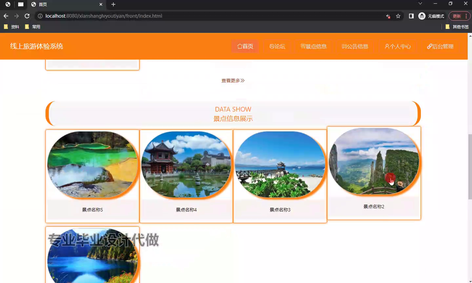Screen dimensions: 472x283
Task: Bookmark this page with the star
Action: pos(398,16)
